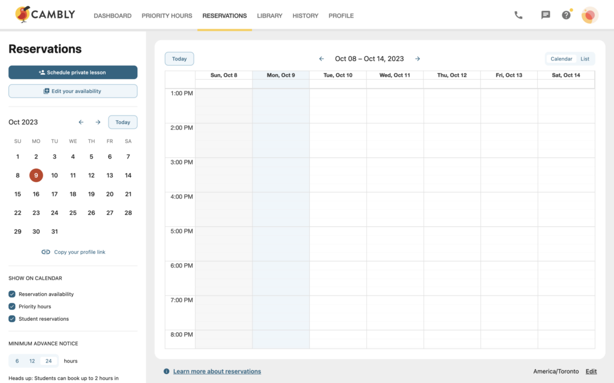The height and width of the screenshot is (383, 614).
Task: Click mini calendar's back arrow for September
Action: [x=81, y=122]
